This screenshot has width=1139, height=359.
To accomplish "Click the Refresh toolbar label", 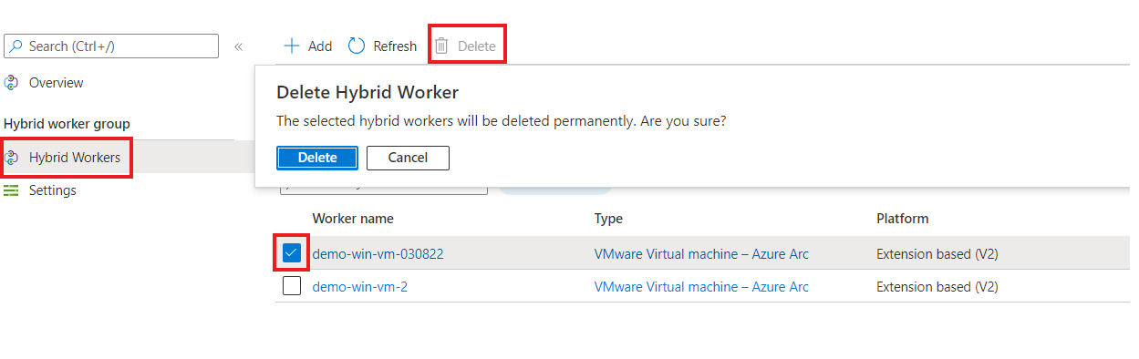I will click(395, 46).
